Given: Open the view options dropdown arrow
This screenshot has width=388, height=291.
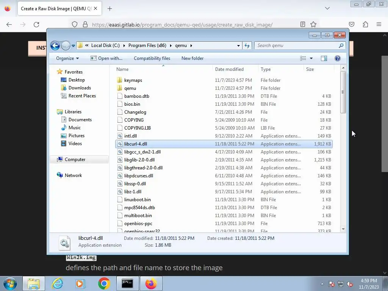Looking at the screenshot, I should pos(311,58).
